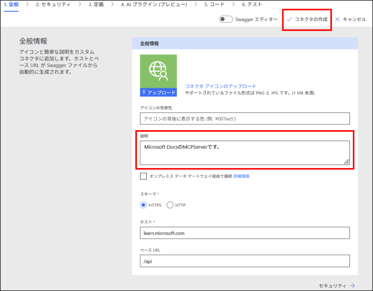The height and width of the screenshot is (291, 373).
Task: Switch to 4. AI プラグイン (プレビュー) step
Action: tap(154, 5)
